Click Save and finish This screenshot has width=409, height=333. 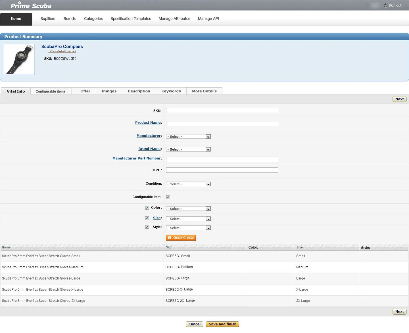coord(222,324)
